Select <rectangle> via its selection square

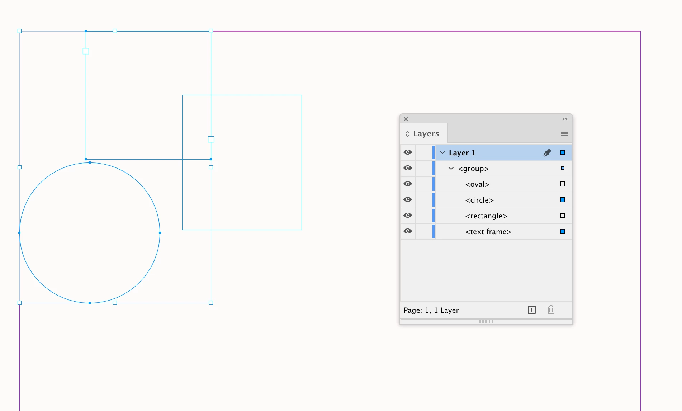pos(563,216)
